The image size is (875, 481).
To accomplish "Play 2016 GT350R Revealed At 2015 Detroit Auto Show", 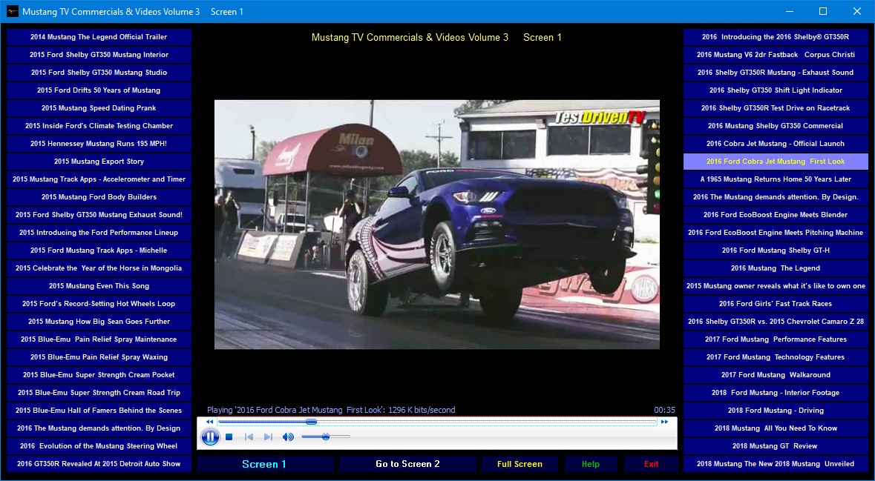I will [x=99, y=464].
